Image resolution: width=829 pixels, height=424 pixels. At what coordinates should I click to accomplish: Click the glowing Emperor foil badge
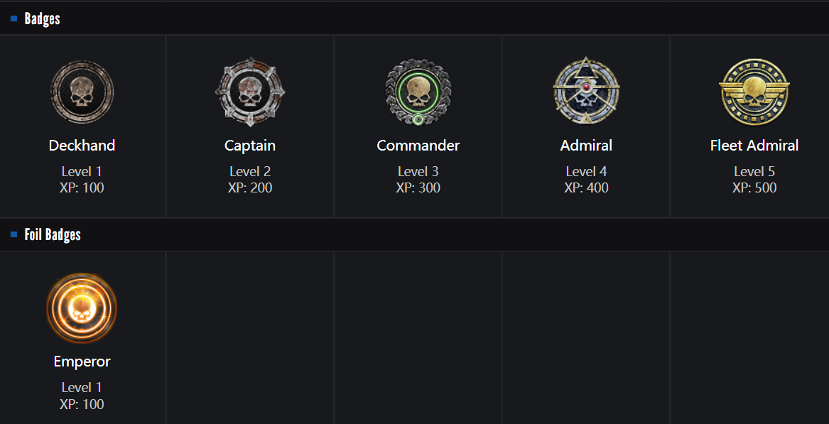[x=82, y=308]
